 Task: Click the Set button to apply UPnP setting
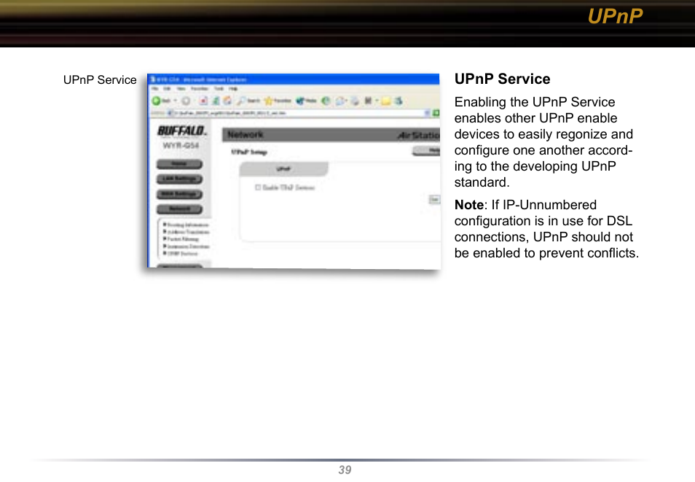pyautogui.click(x=434, y=200)
